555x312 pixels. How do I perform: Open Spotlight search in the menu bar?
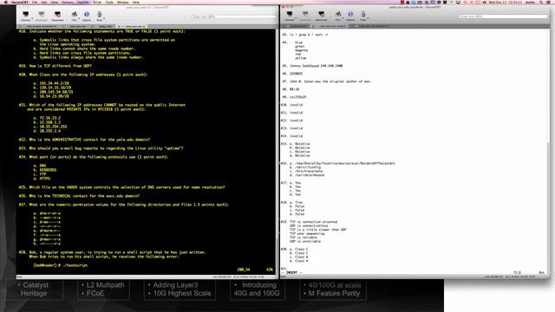point(541,2)
